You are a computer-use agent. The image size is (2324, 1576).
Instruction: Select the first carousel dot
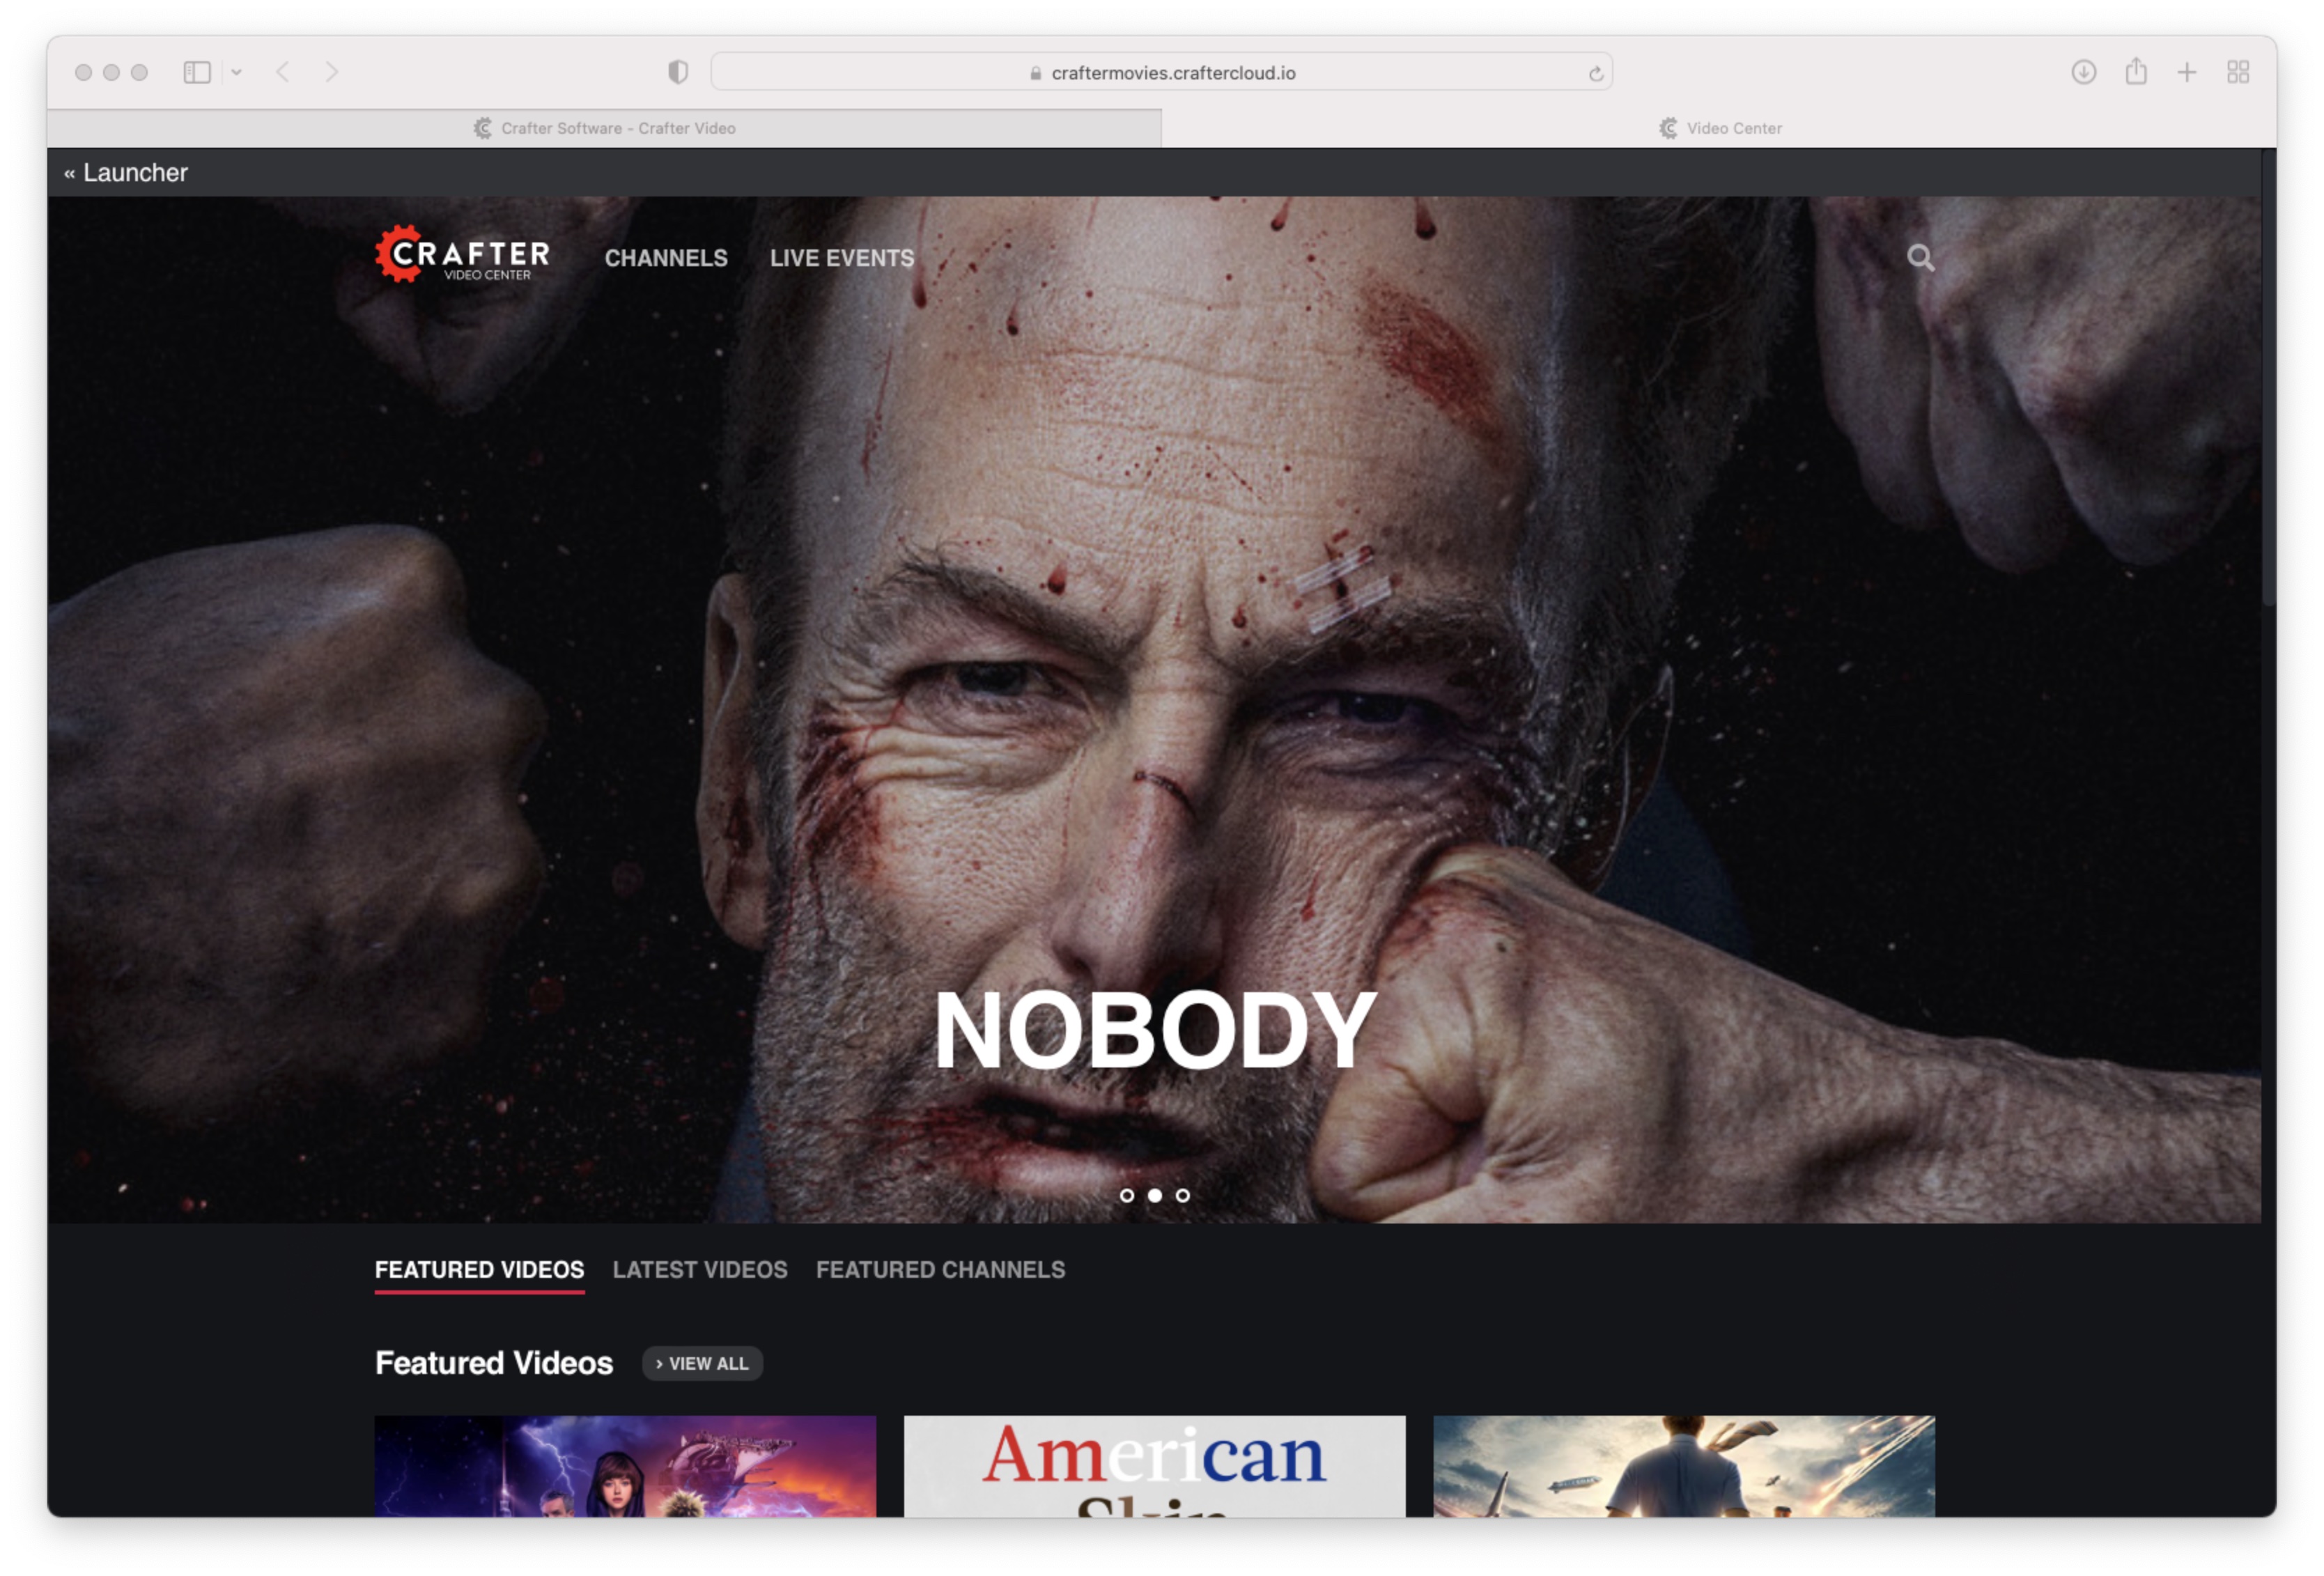click(1127, 1195)
